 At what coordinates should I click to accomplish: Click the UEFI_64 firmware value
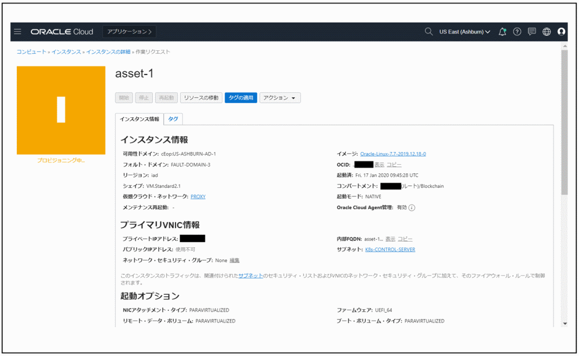click(x=383, y=310)
